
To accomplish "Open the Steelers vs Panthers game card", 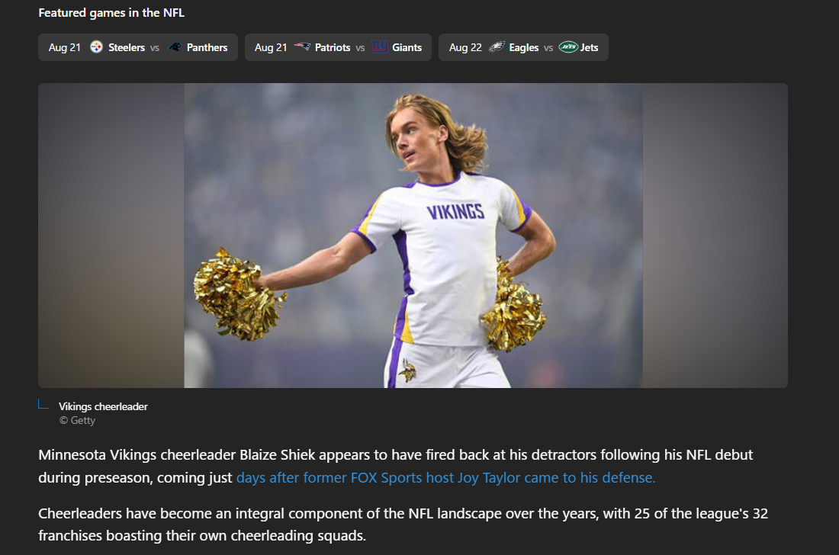I will click(x=137, y=47).
